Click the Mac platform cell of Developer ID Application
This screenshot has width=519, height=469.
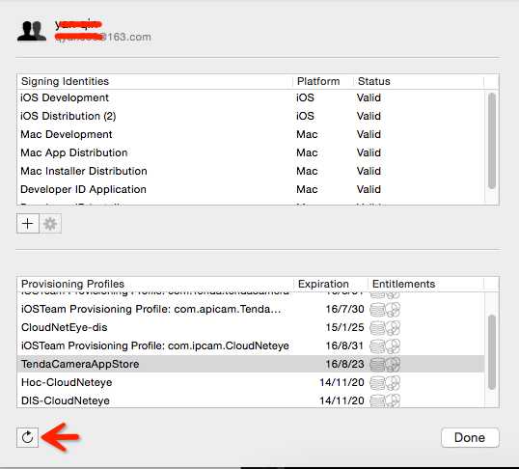pyautogui.click(x=307, y=189)
